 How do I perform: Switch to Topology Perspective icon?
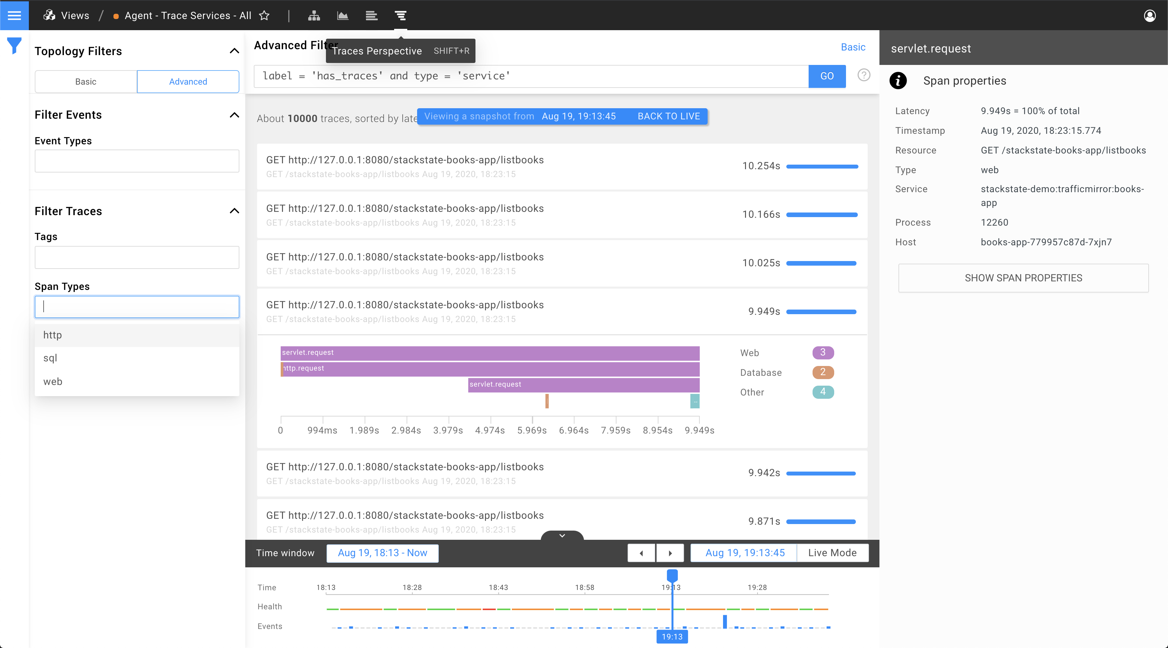pyautogui.click(x=314, y=15)
